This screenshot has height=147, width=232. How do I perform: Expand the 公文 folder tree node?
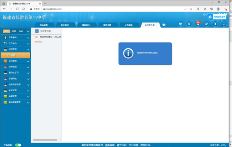[x=34, y=42]
